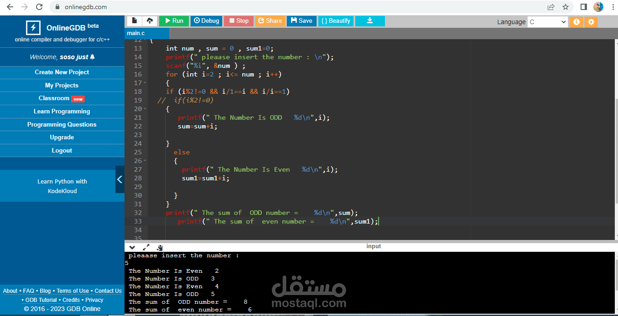
Task: Click the notification bell icon
Action: click(93, 57)
